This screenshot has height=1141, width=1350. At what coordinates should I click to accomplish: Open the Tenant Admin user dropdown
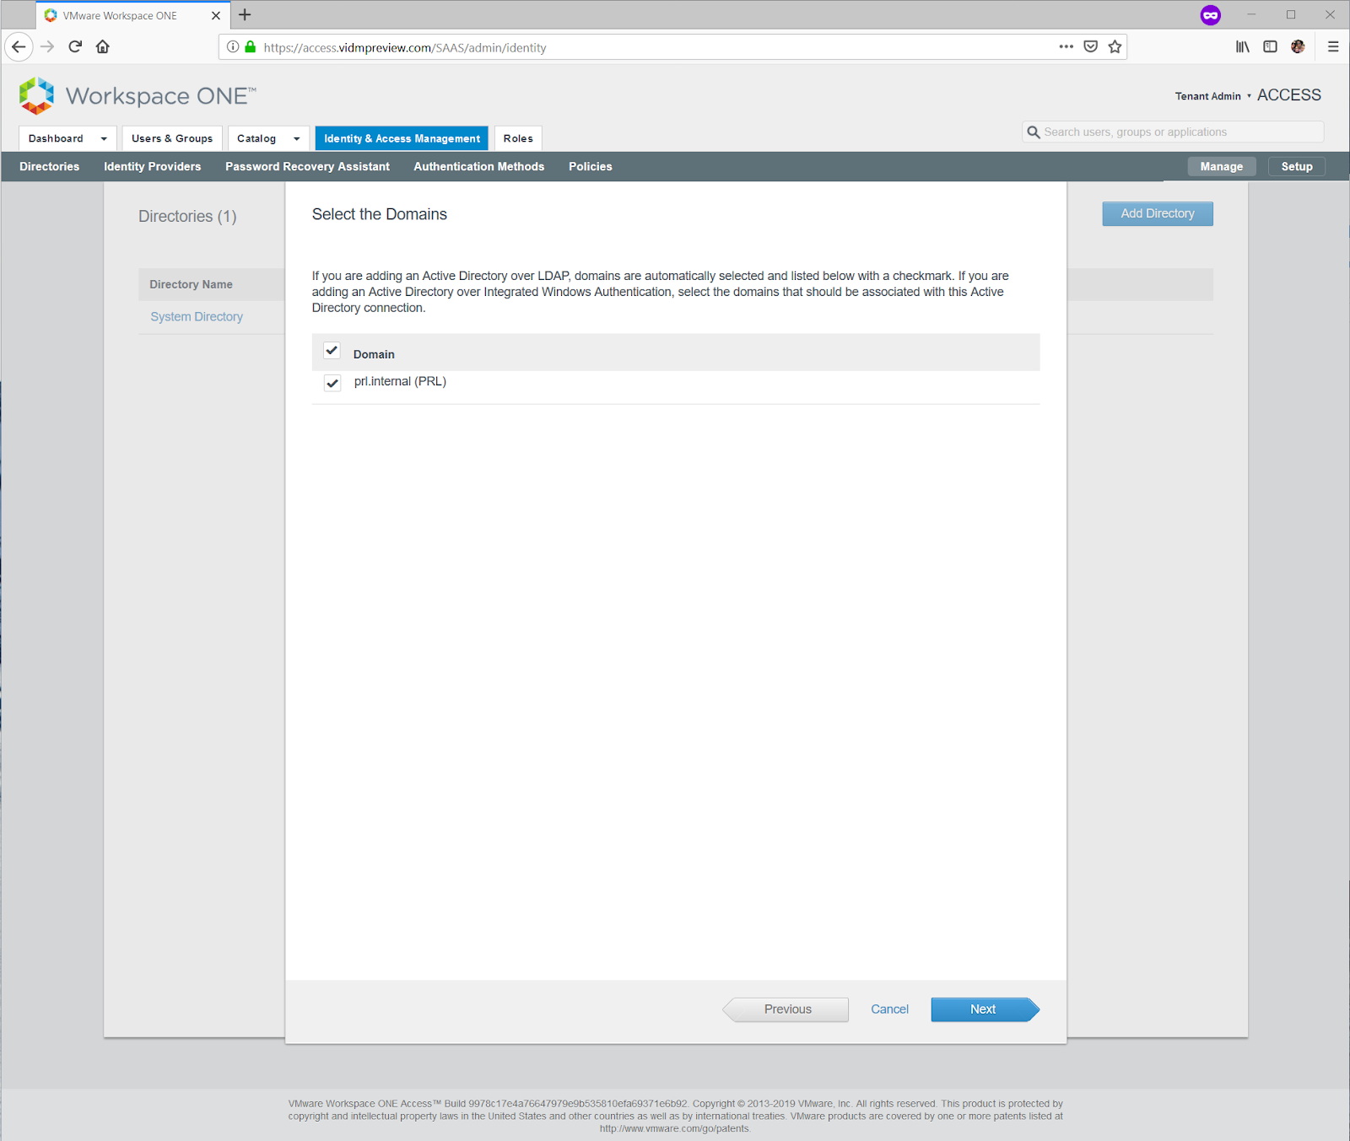tap(1212, 96)
